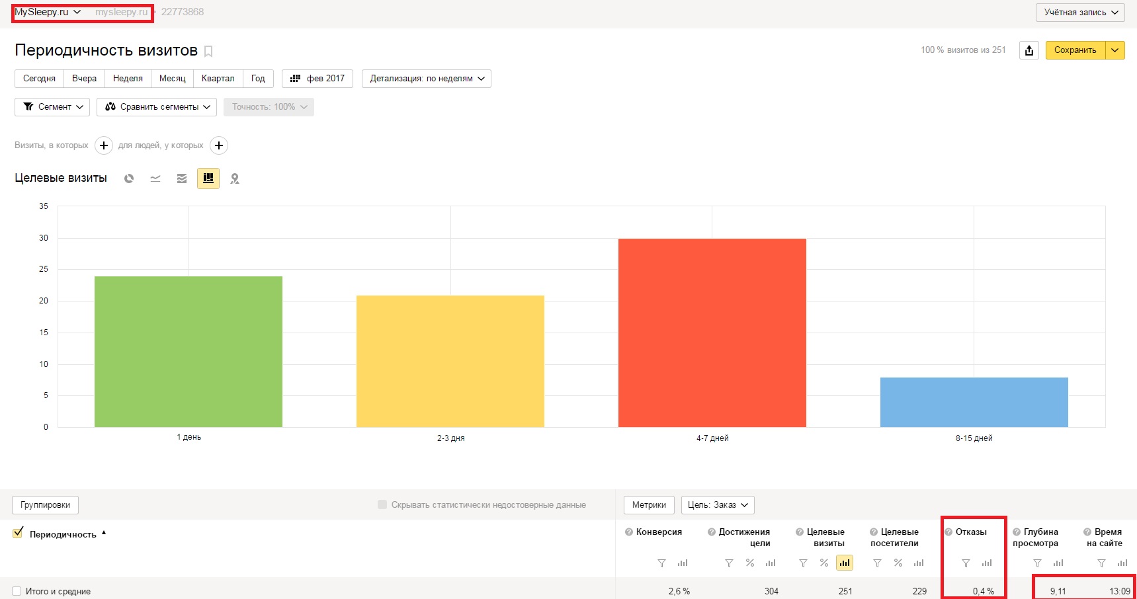The width and height of the screenshot is (1137, 599).
Task: Filter by the Конверсия column
Action: point(661,563)
